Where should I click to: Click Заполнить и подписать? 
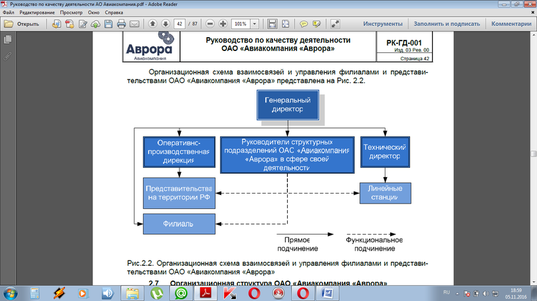click(447, 24)
